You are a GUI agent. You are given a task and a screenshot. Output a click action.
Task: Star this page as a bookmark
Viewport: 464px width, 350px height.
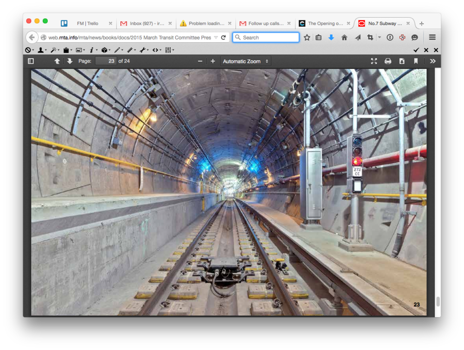click(x=306, y=37)
